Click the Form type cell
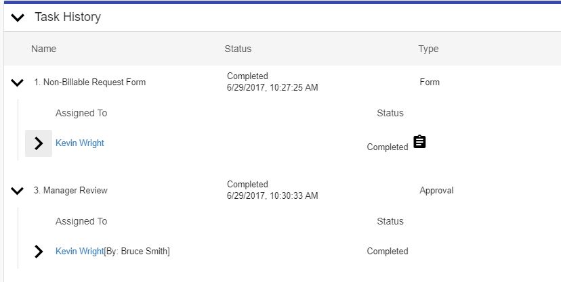 tap(430, 82)
